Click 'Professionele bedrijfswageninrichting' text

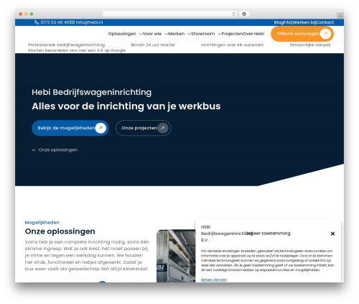pyautogui.click(x=67, y=45)
